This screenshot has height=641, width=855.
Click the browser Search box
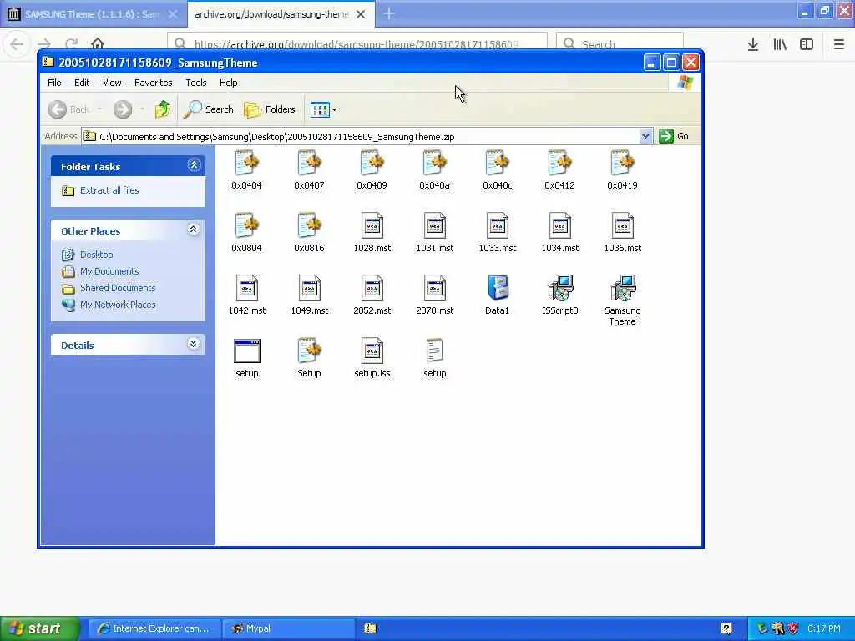tap(620, 43)
